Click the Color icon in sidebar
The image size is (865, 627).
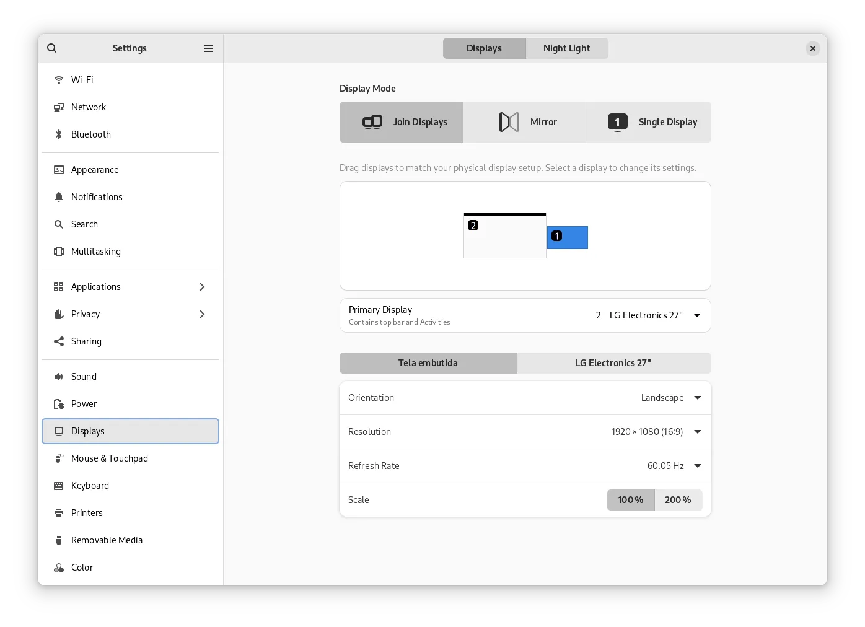point(59,568)
